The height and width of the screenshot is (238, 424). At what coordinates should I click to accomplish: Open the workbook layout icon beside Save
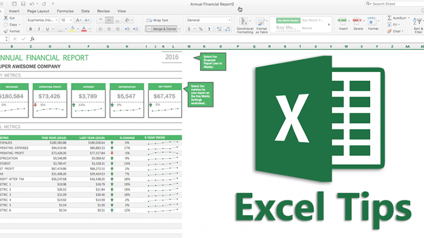point(14,4)
